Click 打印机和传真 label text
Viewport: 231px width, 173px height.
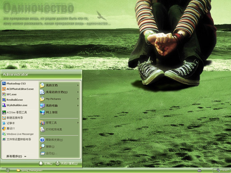(54, 129)
